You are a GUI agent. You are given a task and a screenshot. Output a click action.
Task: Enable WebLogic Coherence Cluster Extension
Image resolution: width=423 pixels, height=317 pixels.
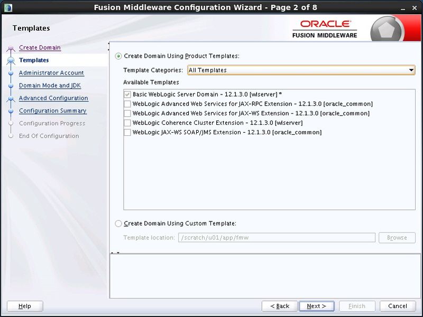(127, 123)
